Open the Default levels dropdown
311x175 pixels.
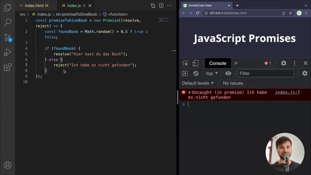[x=198, y=83]
